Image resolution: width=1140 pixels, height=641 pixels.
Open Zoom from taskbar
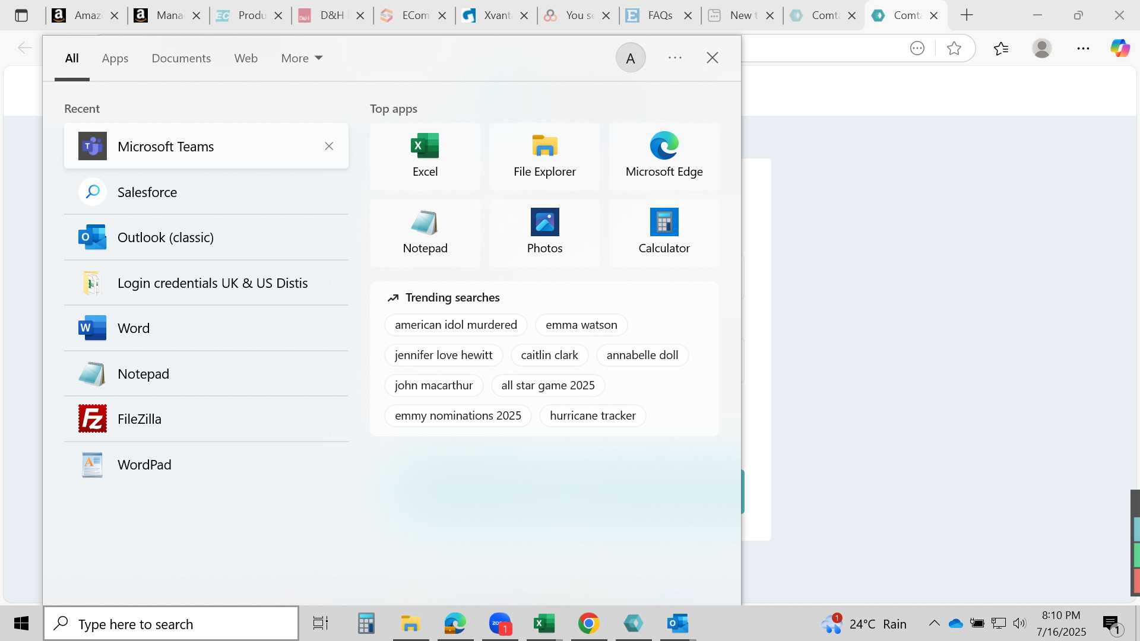click(x=500, y=624)
